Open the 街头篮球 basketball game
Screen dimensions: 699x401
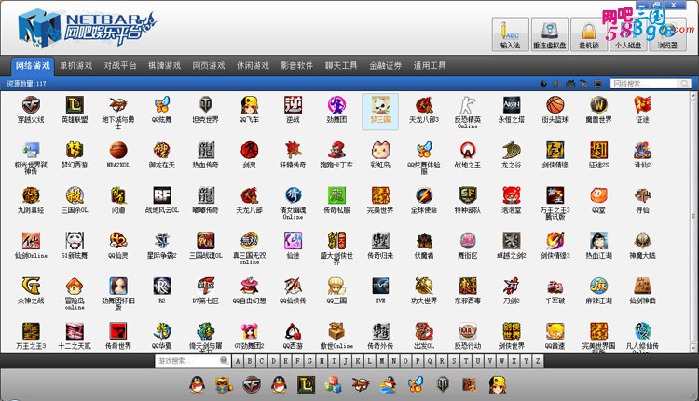[x=555, y=110]
